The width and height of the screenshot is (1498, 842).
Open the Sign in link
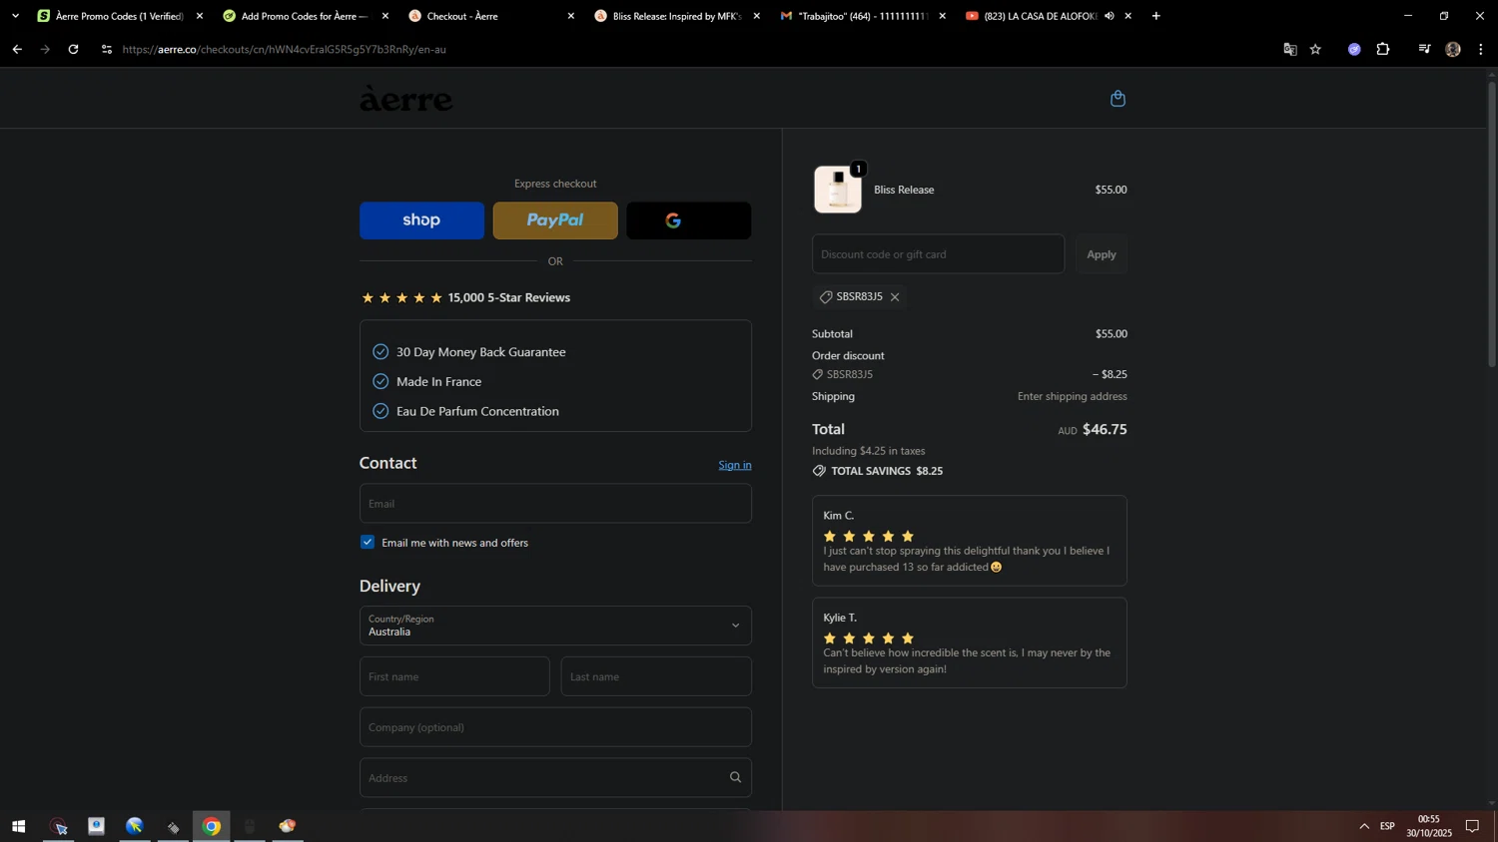pos(735,465)
